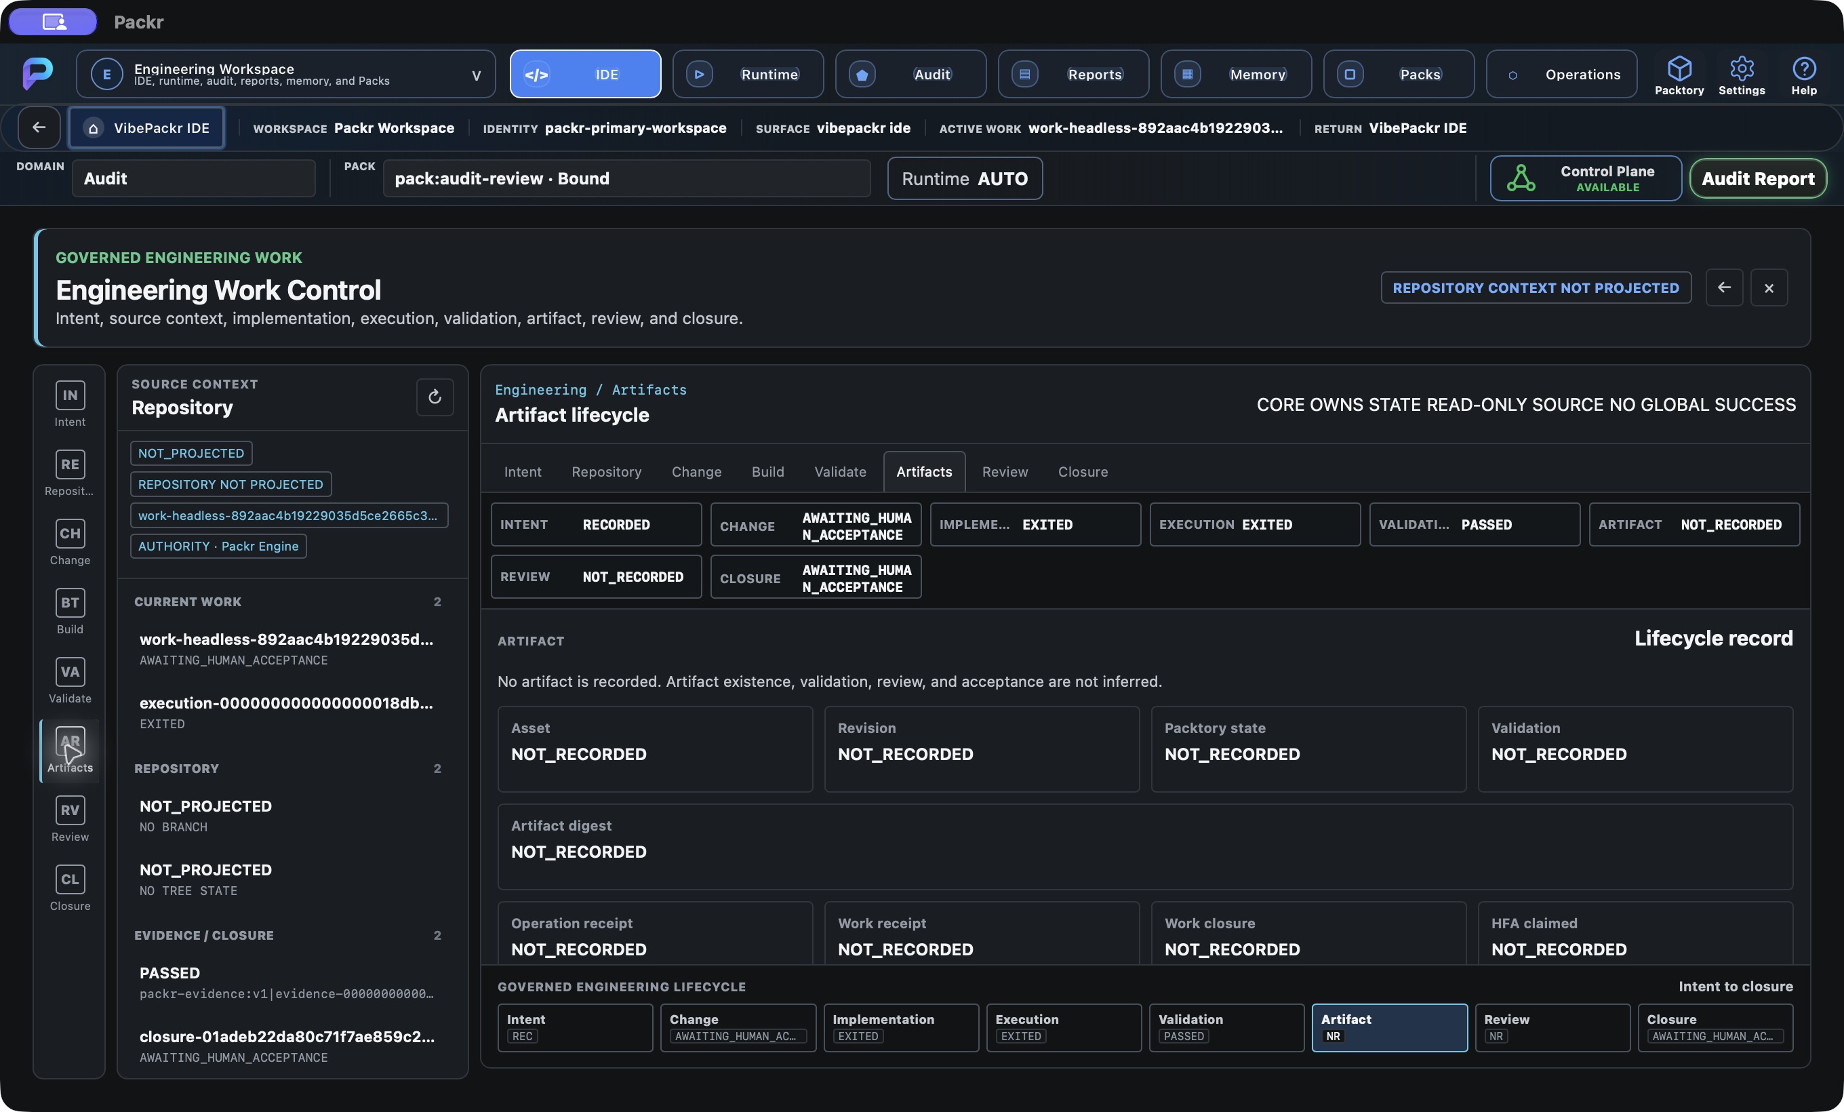
Task: Open Settings gear icon
Action: point(1741,75)
